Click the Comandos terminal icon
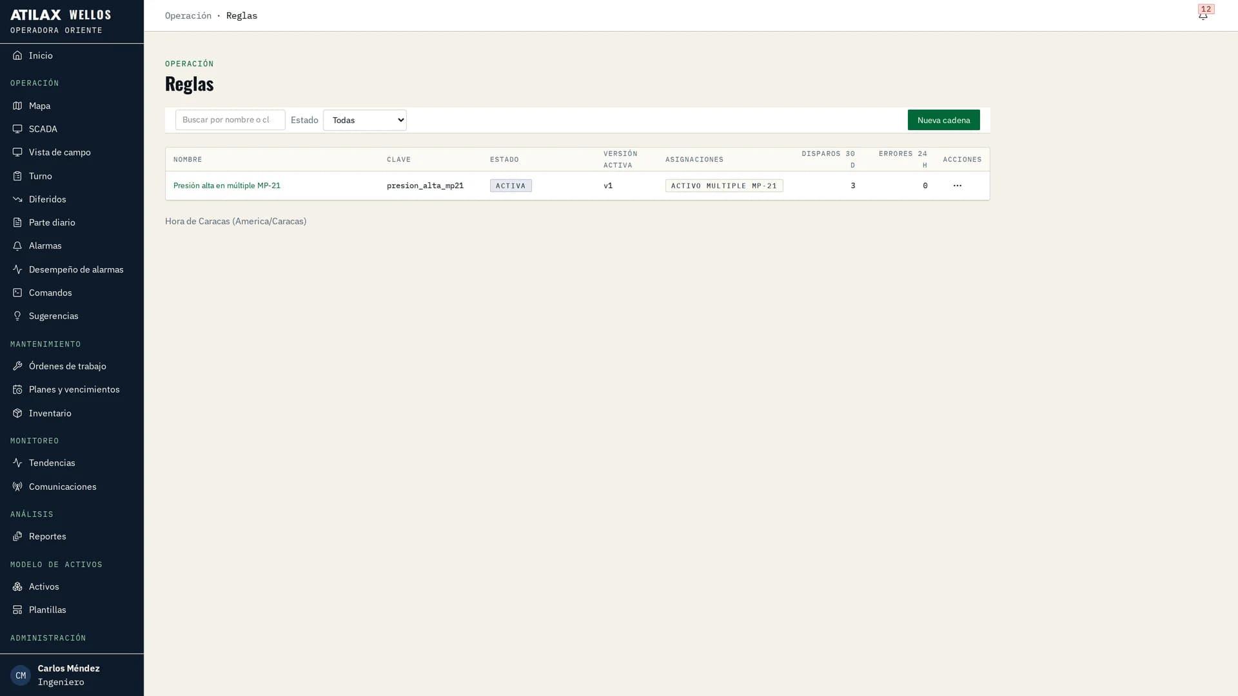Screen dimensions: 1238x696 point(17,293)
